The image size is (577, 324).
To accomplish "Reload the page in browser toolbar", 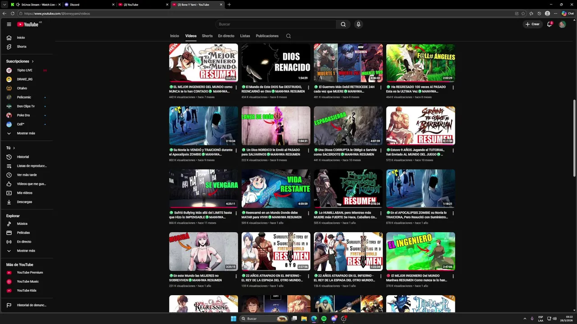I will (x=12, y=13).
